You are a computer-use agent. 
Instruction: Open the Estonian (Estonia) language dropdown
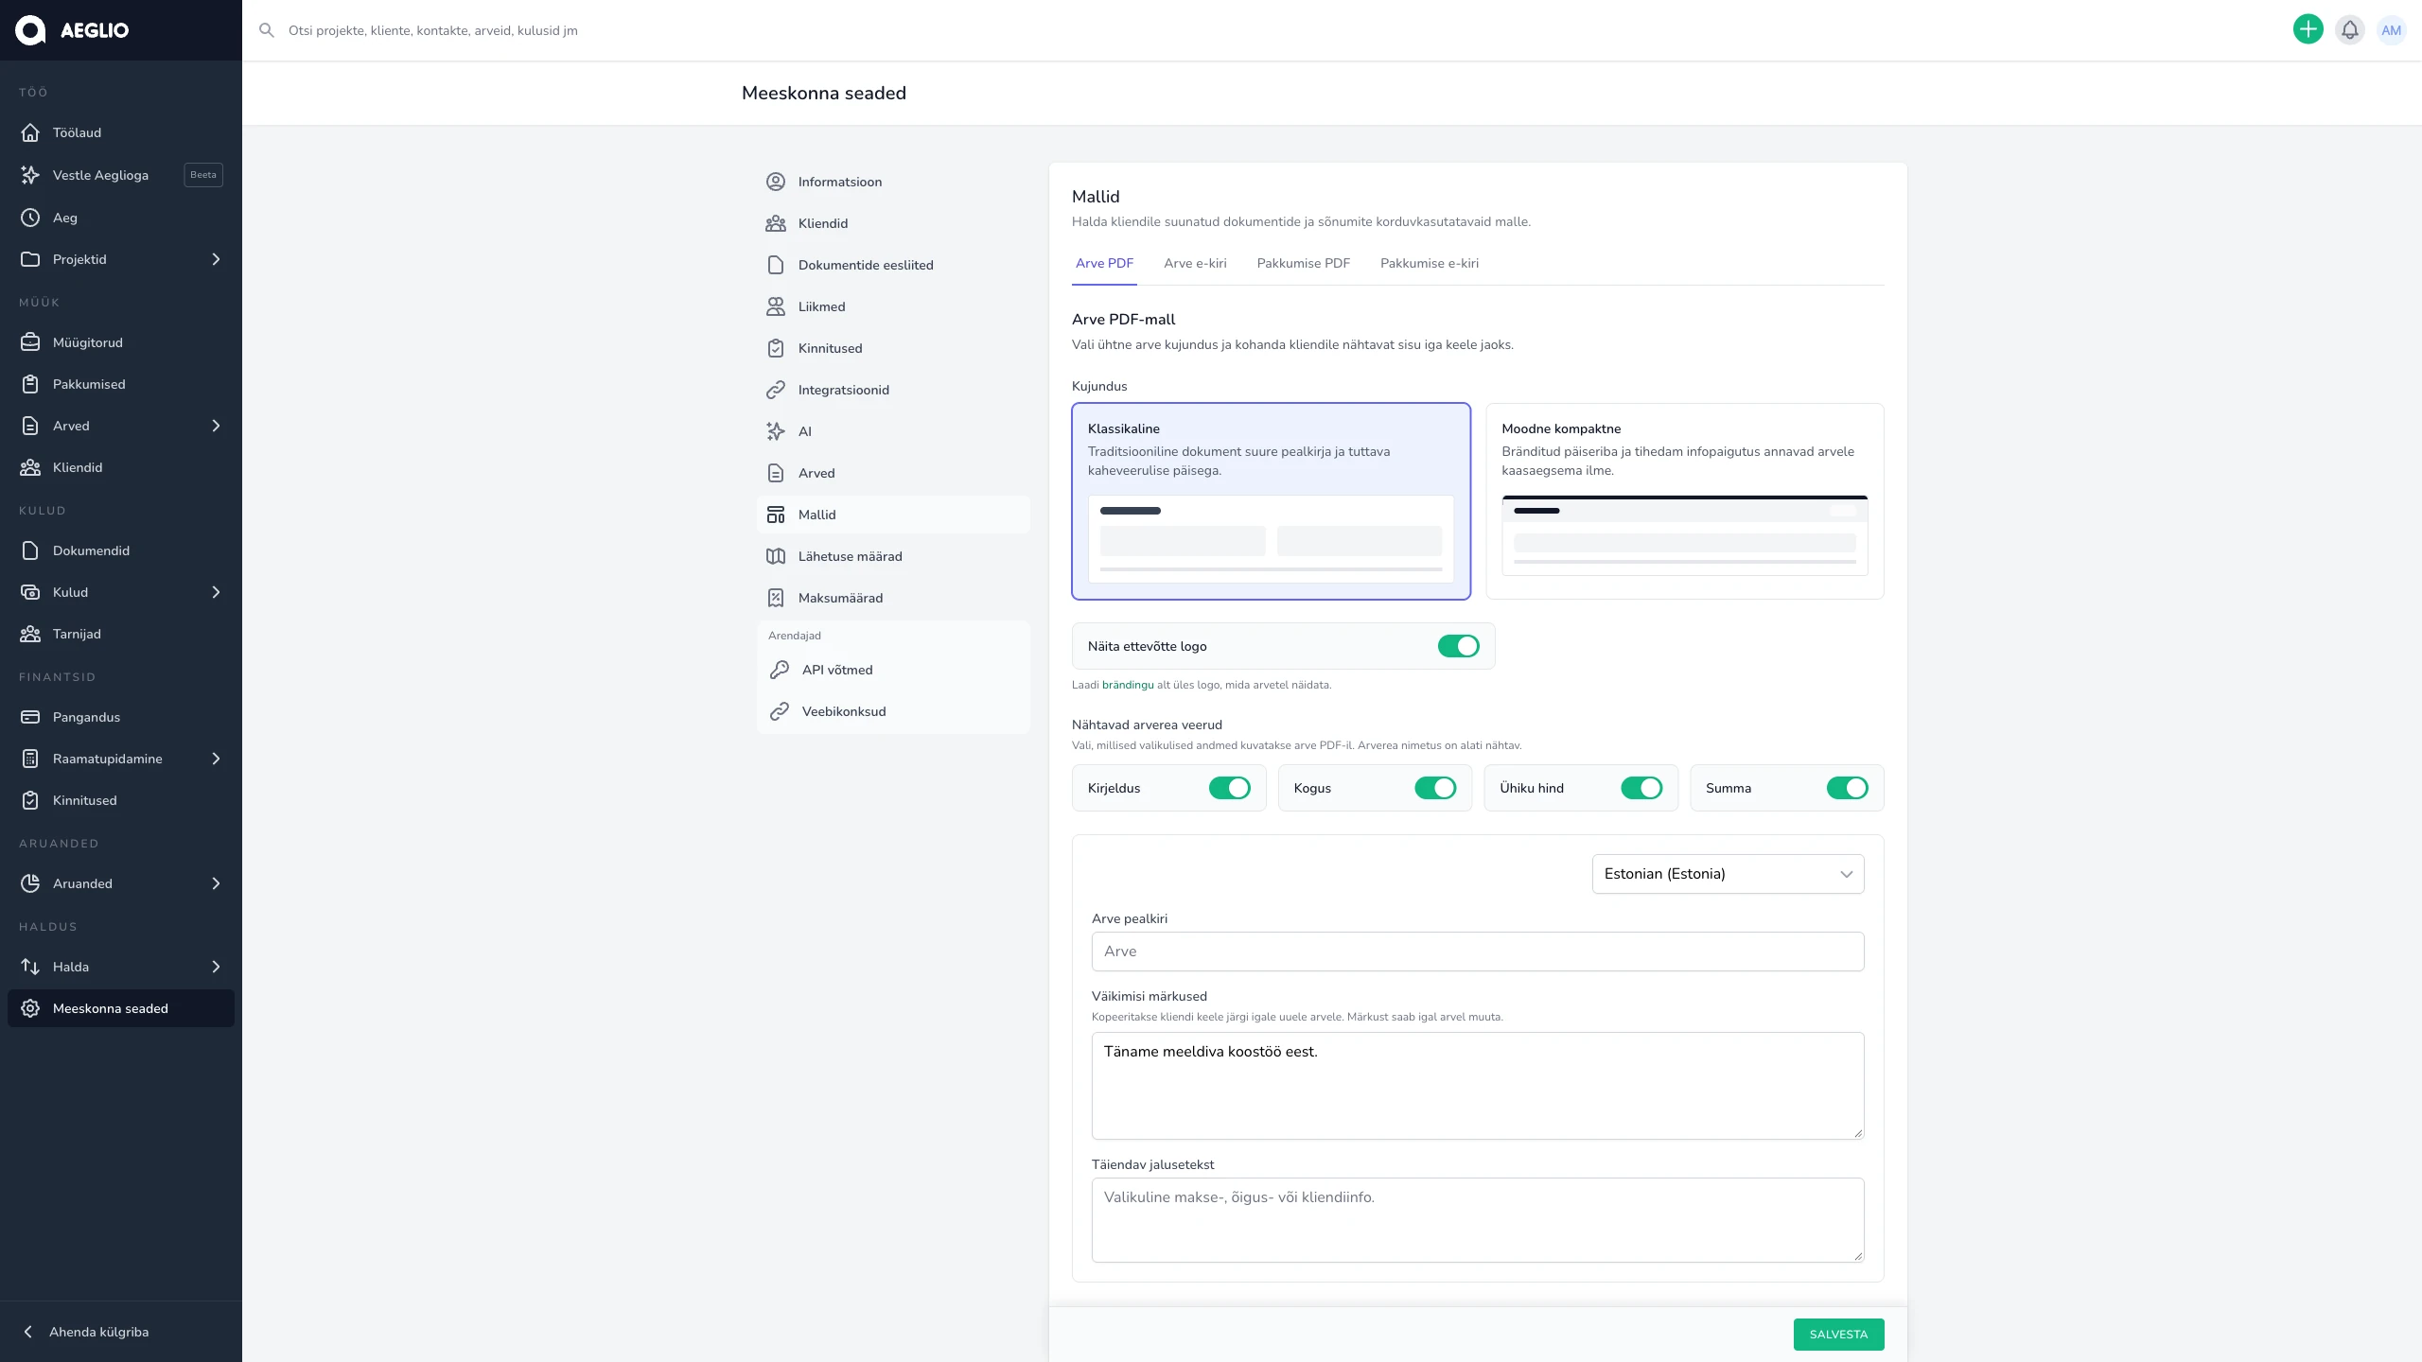1728,874
